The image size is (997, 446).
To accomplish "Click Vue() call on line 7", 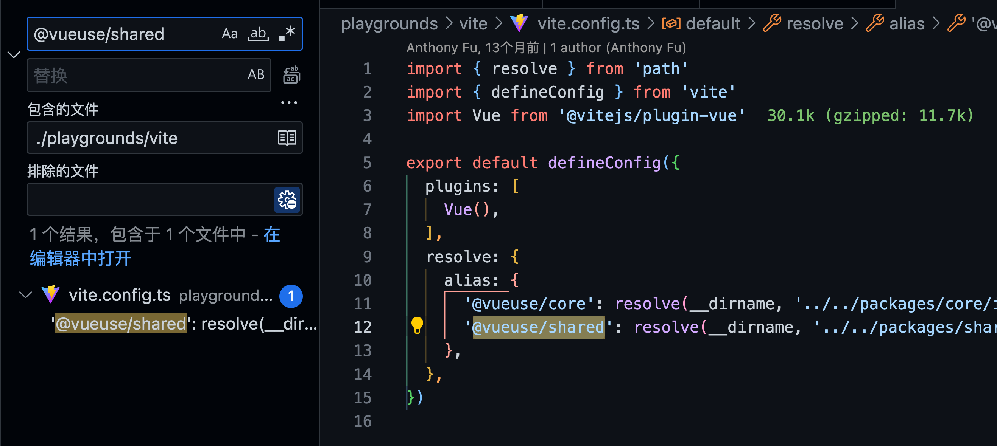I will point(467,209).
